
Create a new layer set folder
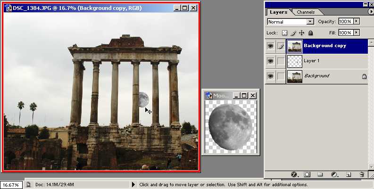[320, 174]
